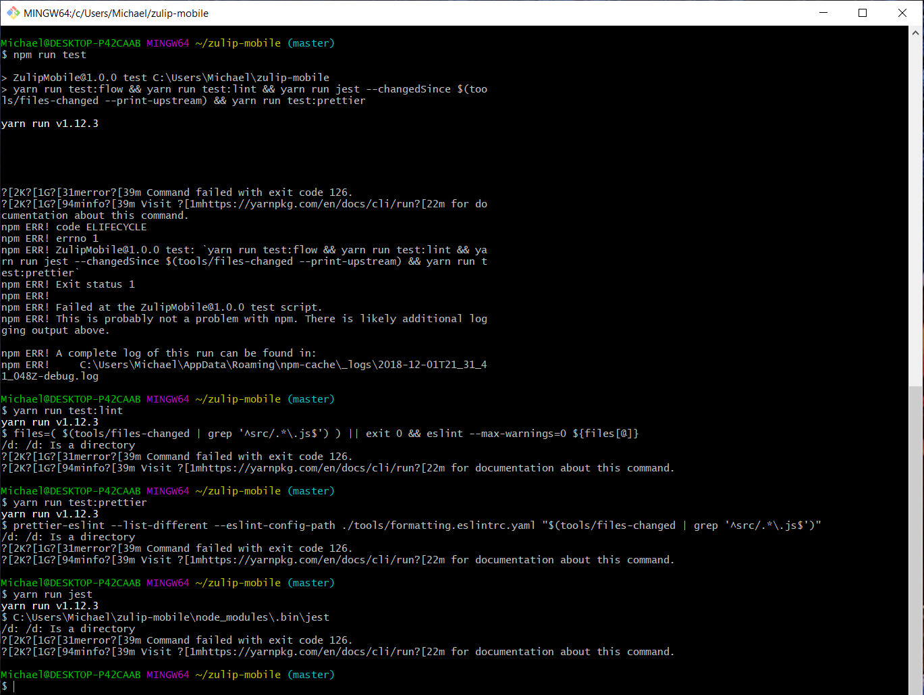The height and width of the screenshot is (695, 924).
Task: Click the MinGW64 icon in the title bar
Action: pyautogui.click(x=12, y=12)
